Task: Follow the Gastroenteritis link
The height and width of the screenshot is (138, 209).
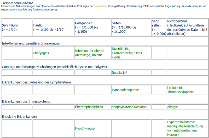Action: pos(122,53)
